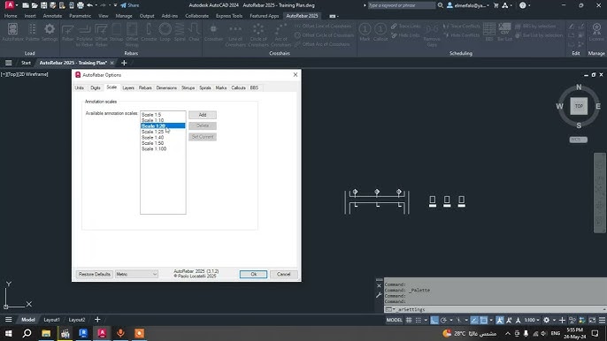This screenshot has height=341, width=607.
Task: Switch to the Layers tab in dialog
Action: tap(128, 87)
